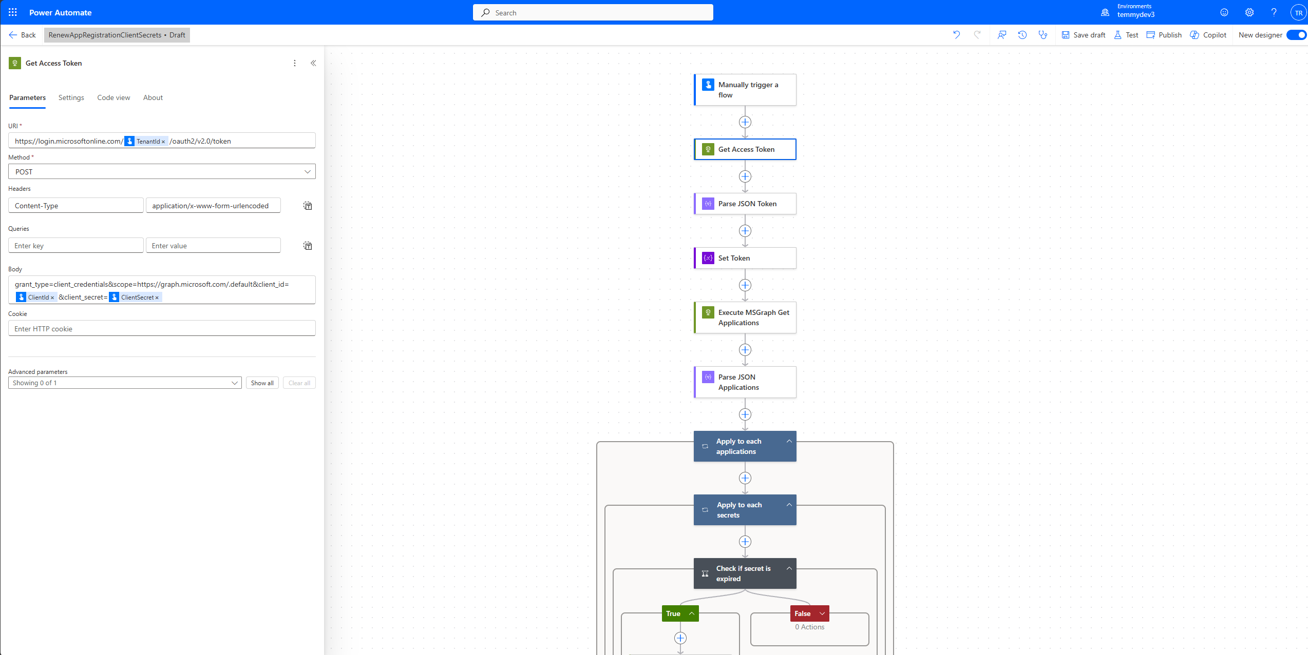Remove the ClientId token from Body
The width and height of the screenshot is (1308, 655).
(x=52, y=297)
